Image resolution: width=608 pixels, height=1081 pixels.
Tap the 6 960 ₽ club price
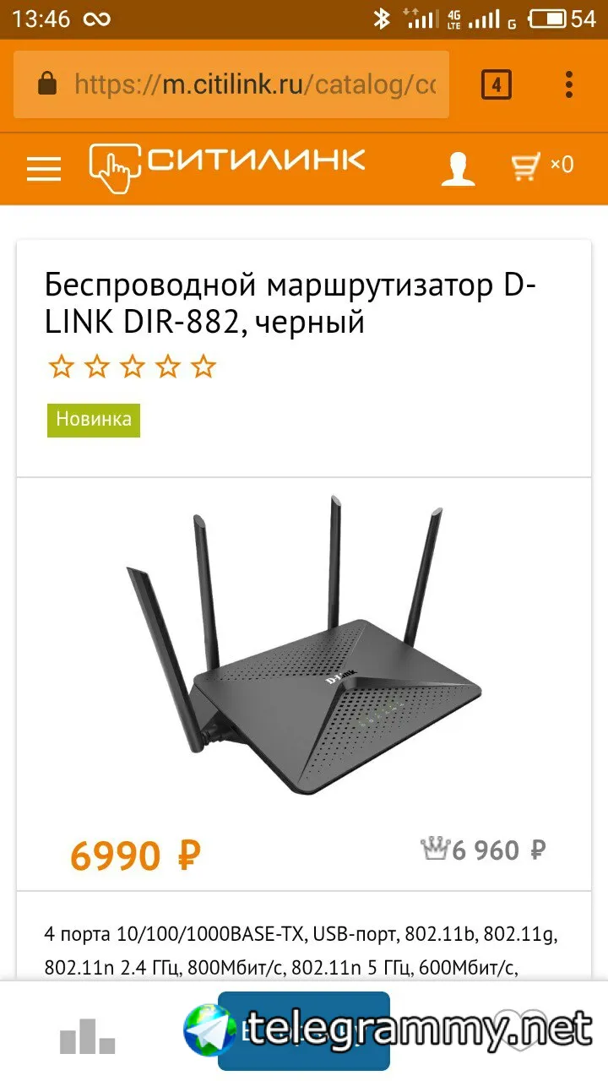point(499,850)
